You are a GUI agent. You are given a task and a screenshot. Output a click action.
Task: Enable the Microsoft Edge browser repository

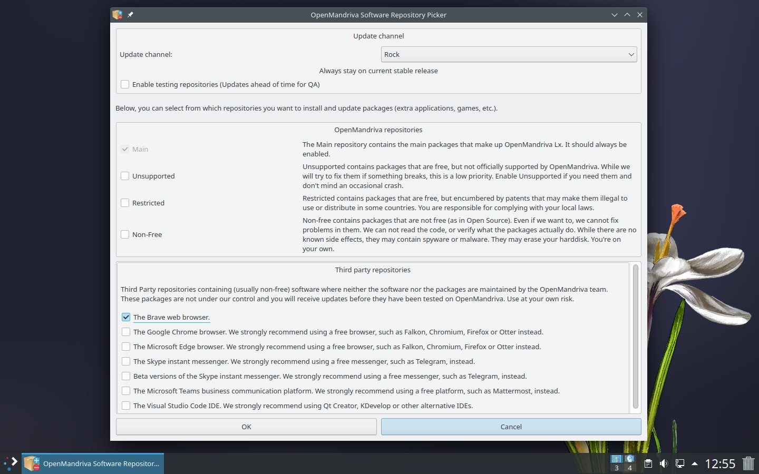pyautogui.click(x=126, y=347)
